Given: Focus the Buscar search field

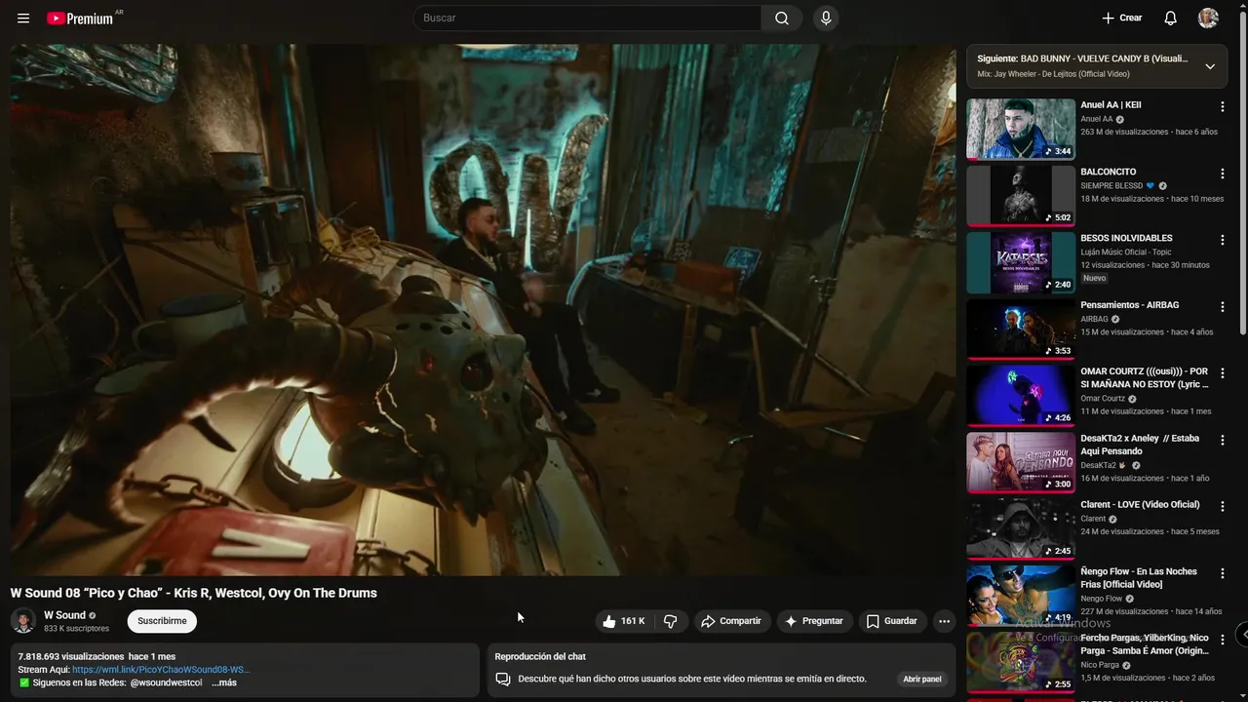Looking at the screenshot, I should [588, 19].
